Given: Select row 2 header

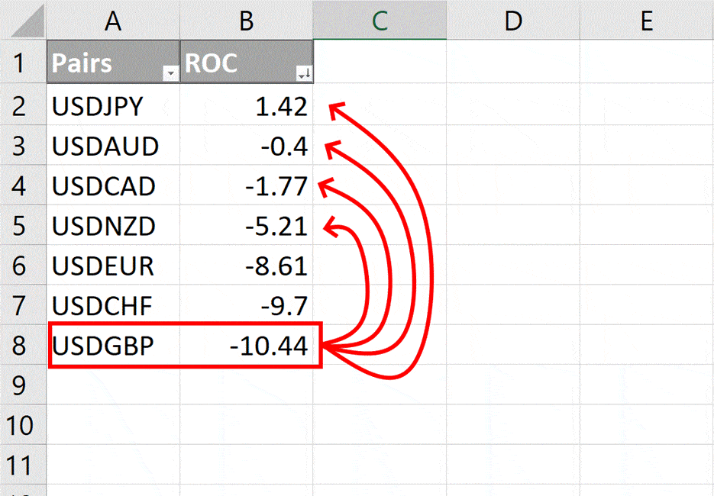Looking at the screenshot, I should [23, 105].
